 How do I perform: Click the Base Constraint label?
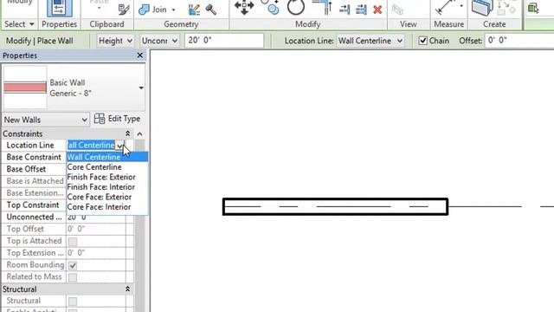pos(34,157)
